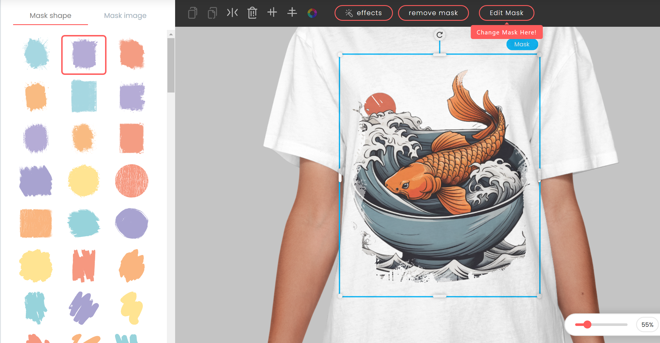Select the salmon vertical strokes mask
The image size is (660, 343).
84,266
